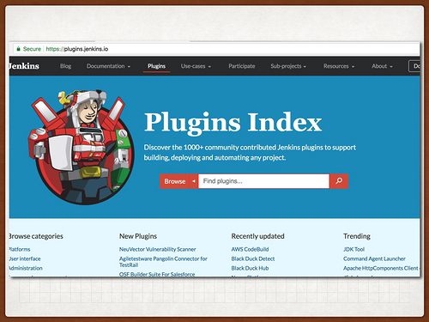This screenshot has height=322, width=429.
Task: Expand the Sub-projects dropdown
Action: click(x=288, y=66)
